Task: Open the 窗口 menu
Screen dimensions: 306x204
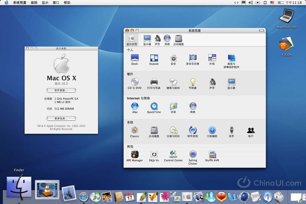Action: tap(56, 2)
